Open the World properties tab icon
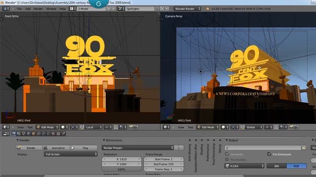This screenshot has height=177, width=316. tap(29, 134)
